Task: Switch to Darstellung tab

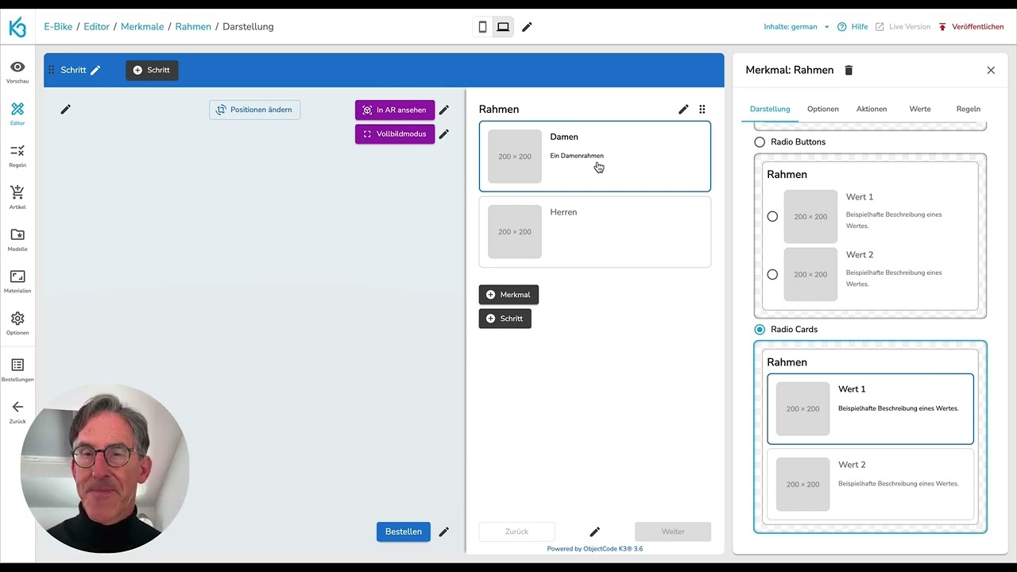Action: 770,109
